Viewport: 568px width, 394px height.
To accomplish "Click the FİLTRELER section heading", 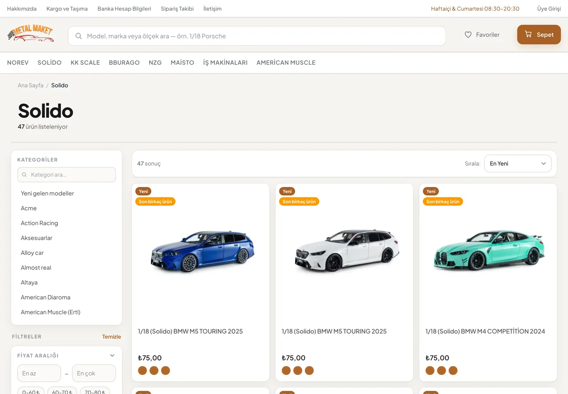I will point(27,336).
